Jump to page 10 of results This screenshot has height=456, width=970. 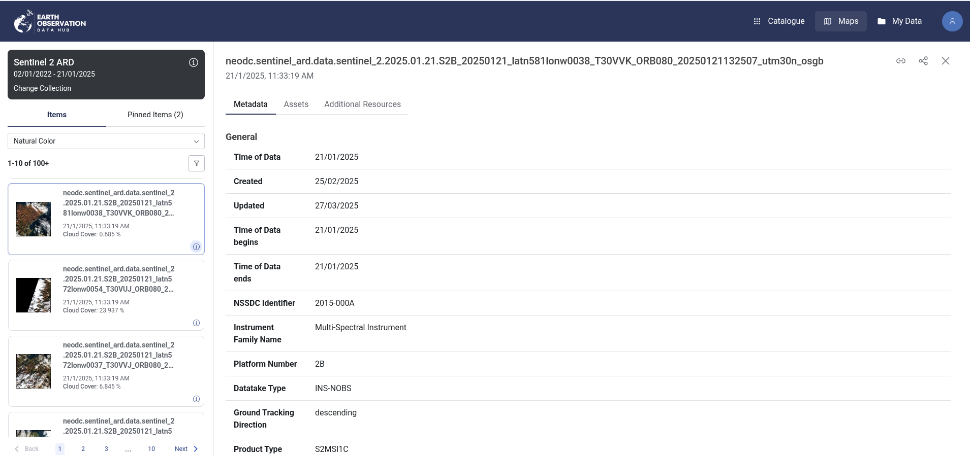[x=151, y=449]
